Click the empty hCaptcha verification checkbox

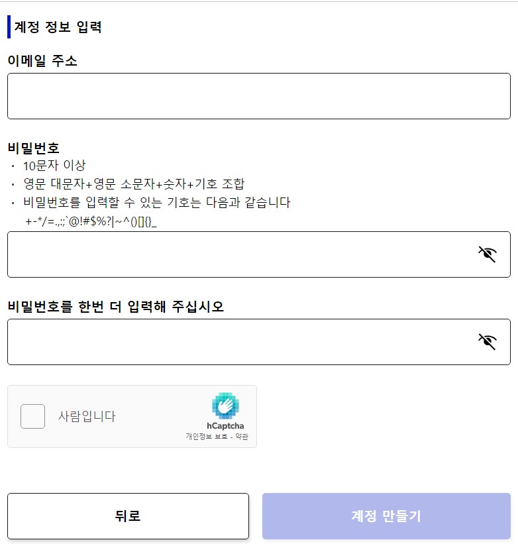pyautogui.click(x=32, y=416)
